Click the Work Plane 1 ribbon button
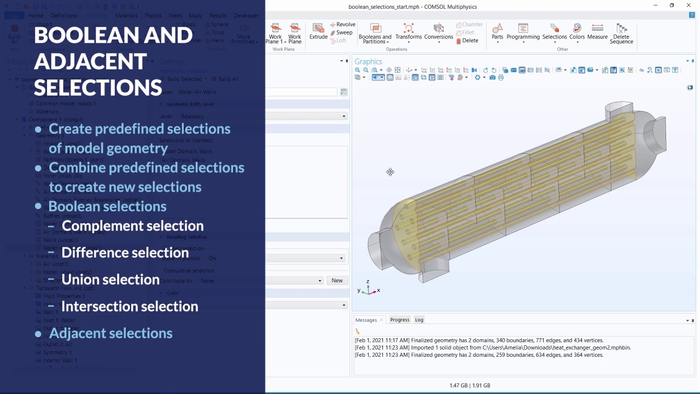This screenshot has width=700, height=394. tap(275, 34)
